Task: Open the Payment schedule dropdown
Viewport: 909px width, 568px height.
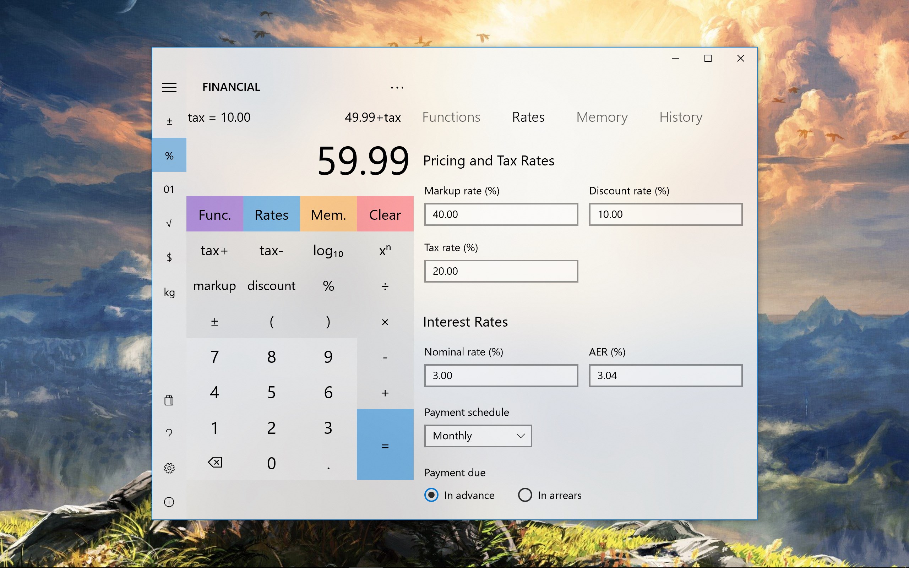Action: pos(478,436)
